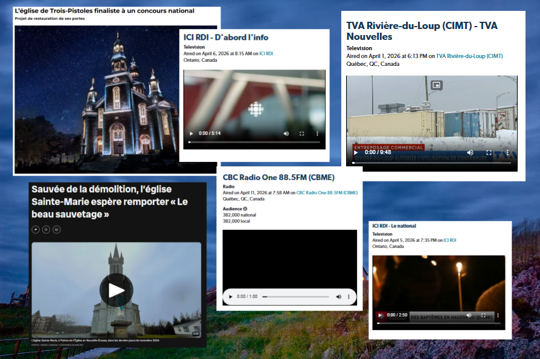540x359 pixels.
Task: Toggle picture-in-picture on TVA Nouvelles video
Action: (x=436, y=85)
